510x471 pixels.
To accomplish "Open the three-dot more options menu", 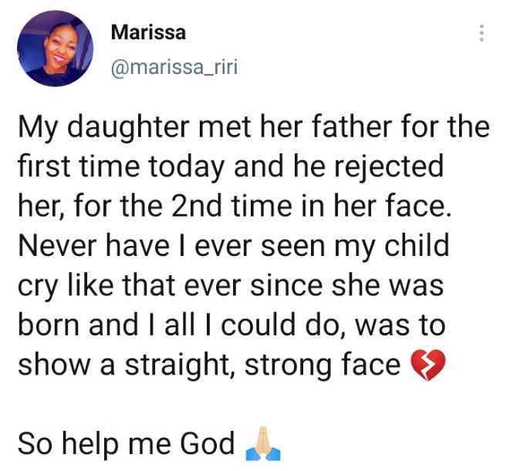I will pyautogui.click(x=482, y=34).
